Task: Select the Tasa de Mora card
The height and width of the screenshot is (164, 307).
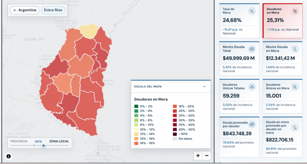Action: pos(239,21)
